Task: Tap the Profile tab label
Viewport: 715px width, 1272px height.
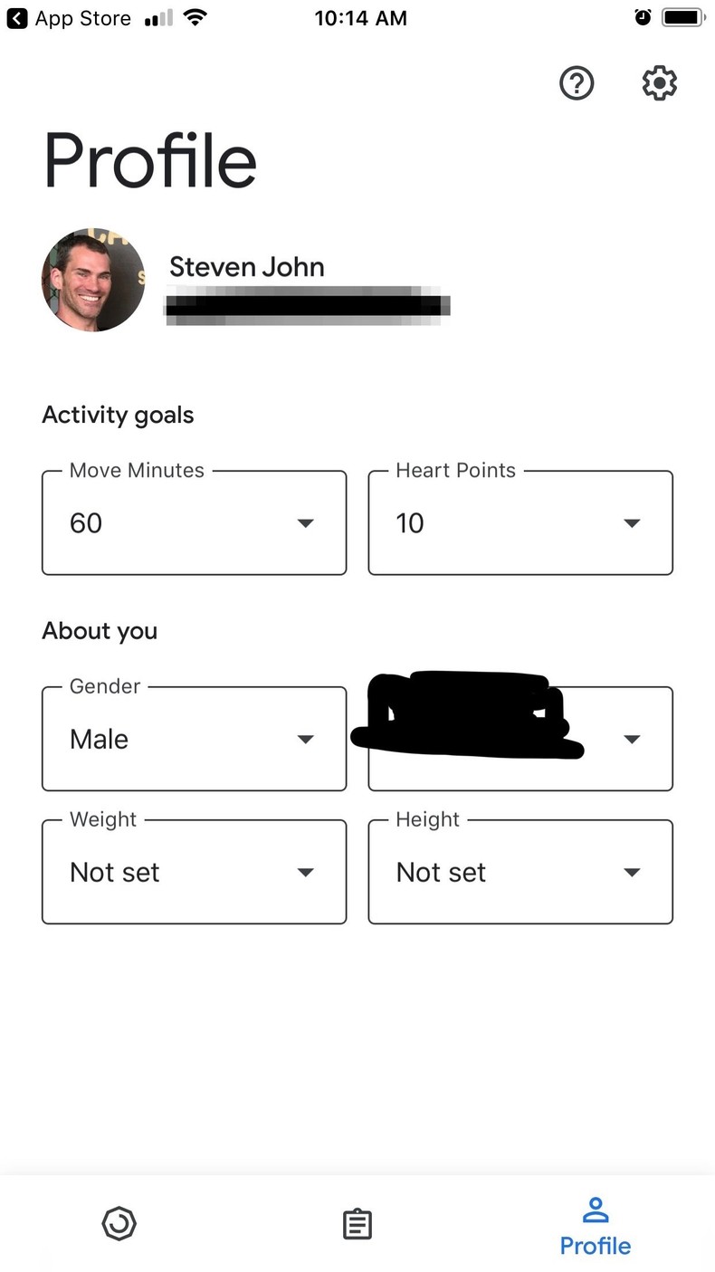Action: [x=595, y=1246]
